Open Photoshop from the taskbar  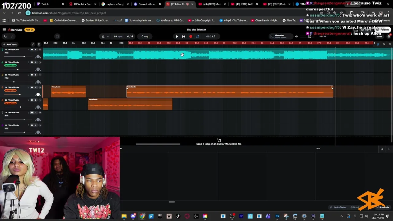pyautogui.click(x=277, y=216)
